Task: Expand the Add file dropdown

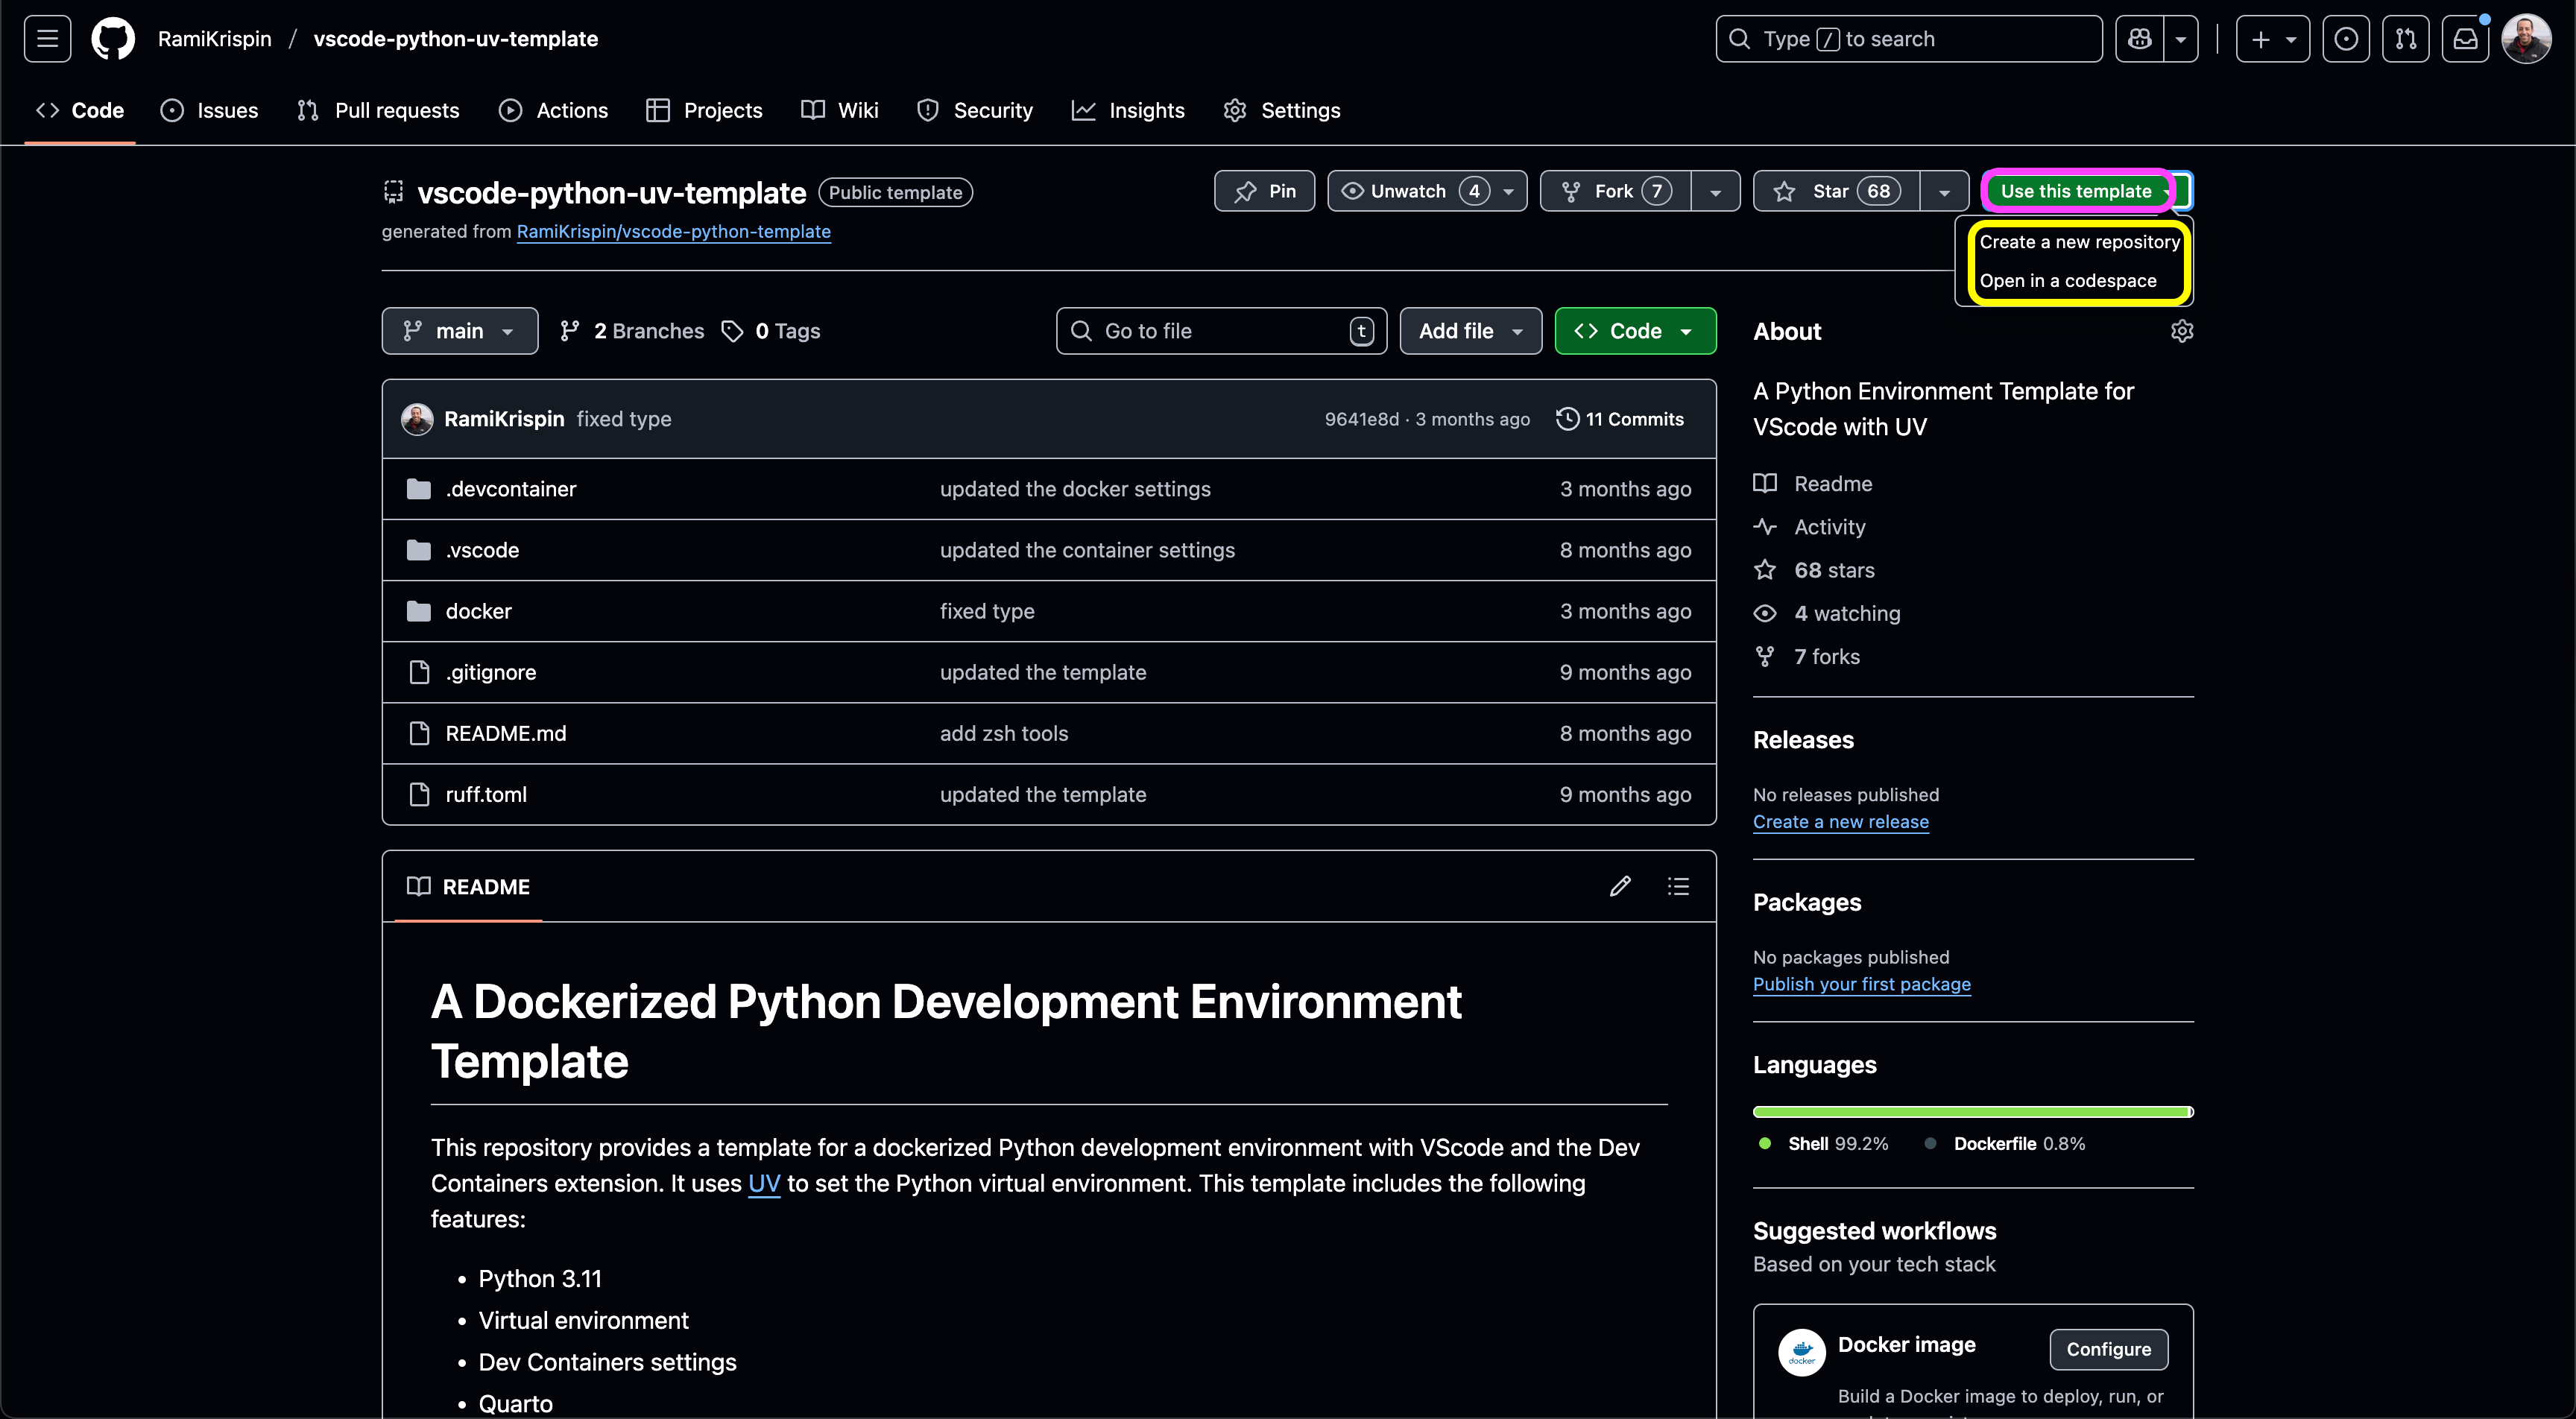Action: pos(1470,331)
